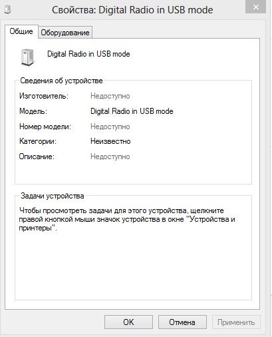Screen dimensions: 272x337
Task: Click the Отмена button
Action: coord(182,322)
